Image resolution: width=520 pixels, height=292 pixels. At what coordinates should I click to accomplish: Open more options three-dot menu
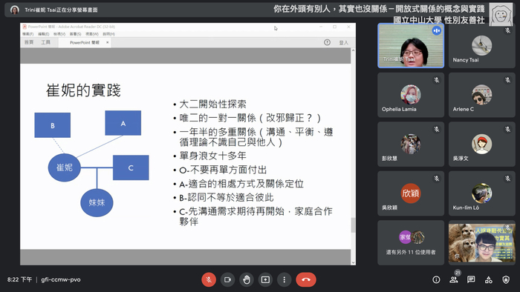[285, 279]
